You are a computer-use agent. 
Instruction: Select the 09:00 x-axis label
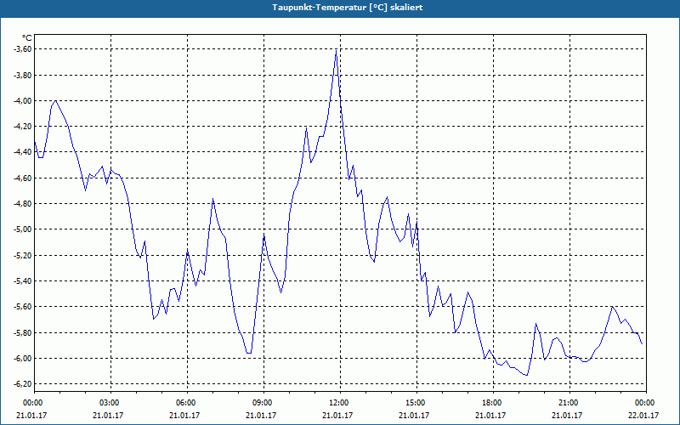pos(263,403)
